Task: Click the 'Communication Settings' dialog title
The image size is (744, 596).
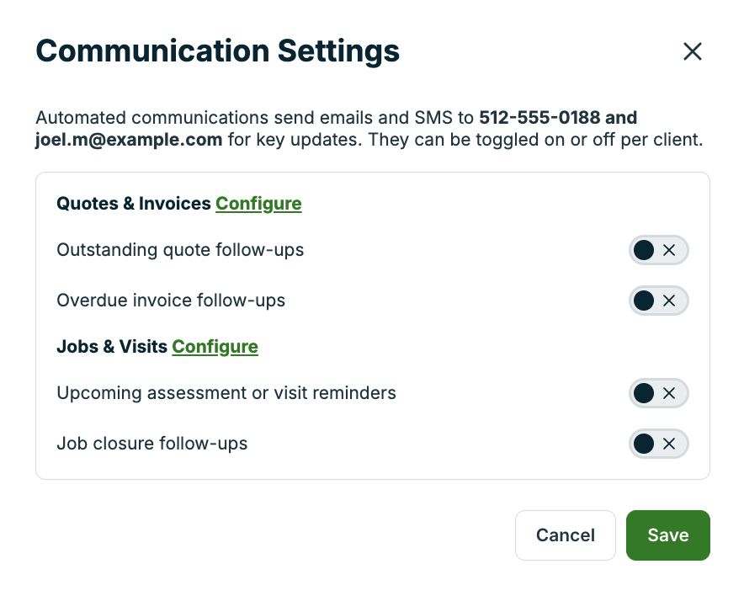Action: click(217, 51)
